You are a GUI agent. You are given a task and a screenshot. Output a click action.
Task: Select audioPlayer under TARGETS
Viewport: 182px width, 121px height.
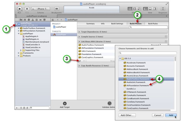[64, 35]
